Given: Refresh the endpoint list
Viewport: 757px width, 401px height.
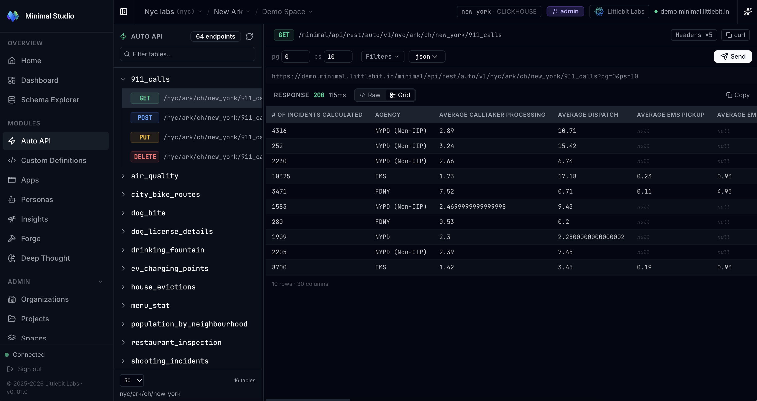Looking at the screenshot, I should 249,37.
